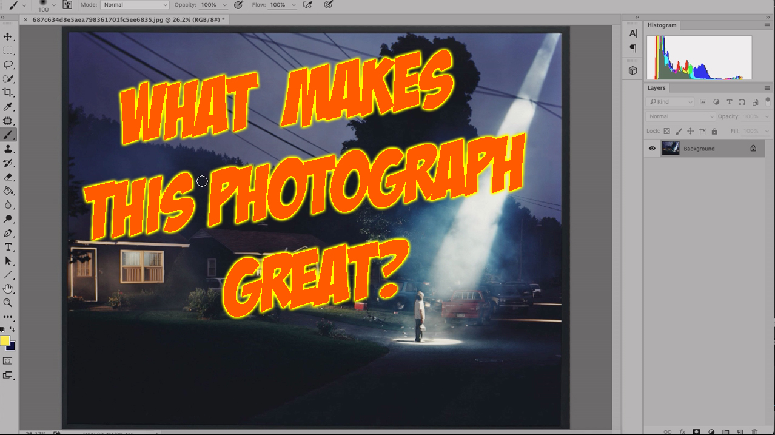Toggle pressure control for opacity
This screenshot has height=435, width=775.
239,5
